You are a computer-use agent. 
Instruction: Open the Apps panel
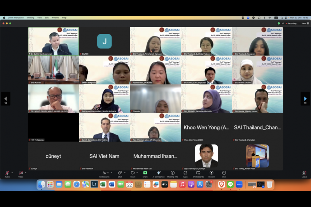pos(185,174)
